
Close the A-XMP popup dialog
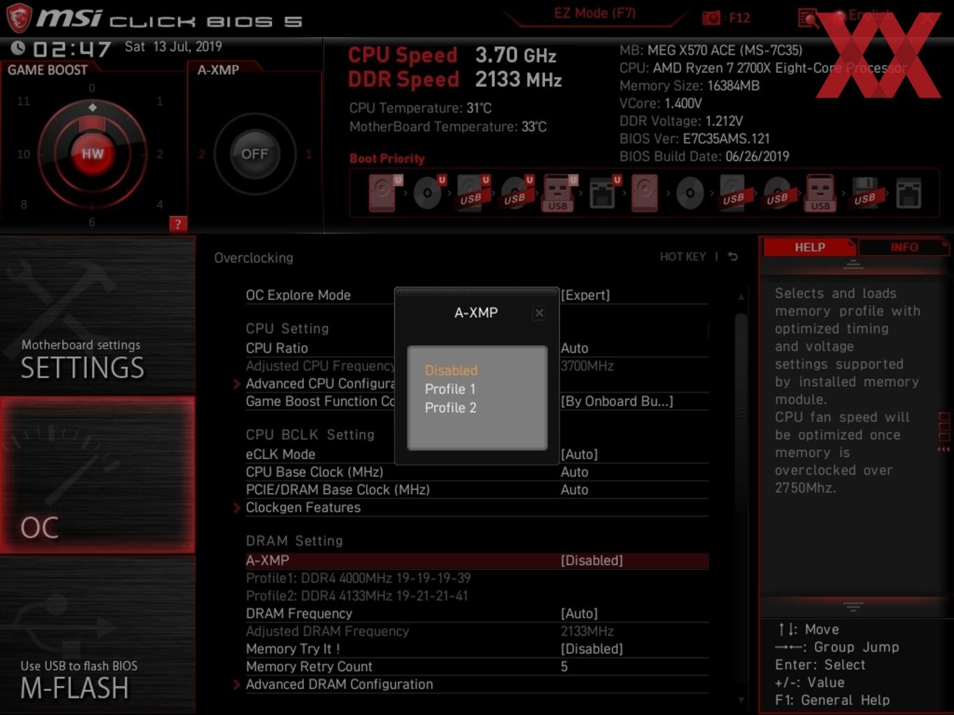click(x=539, y=313)
